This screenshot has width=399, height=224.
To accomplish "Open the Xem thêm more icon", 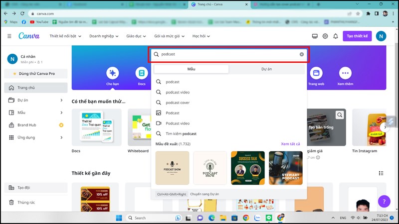I will pyautogui.click(x=345, y=73).
